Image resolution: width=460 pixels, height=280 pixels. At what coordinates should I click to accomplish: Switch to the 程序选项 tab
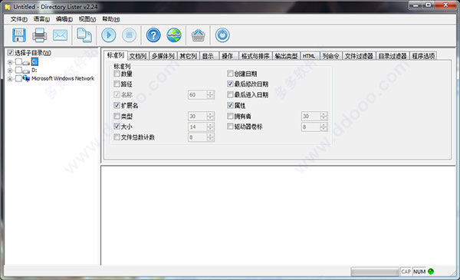(423, 56)
